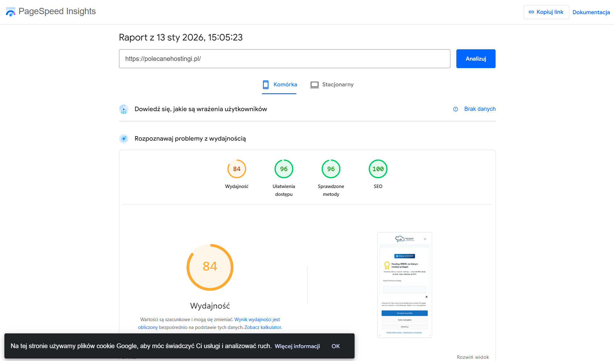Select the SEO score gauge showing 100
The height and width of the screenshot is (361, 614).
click(x=378, y=169)
